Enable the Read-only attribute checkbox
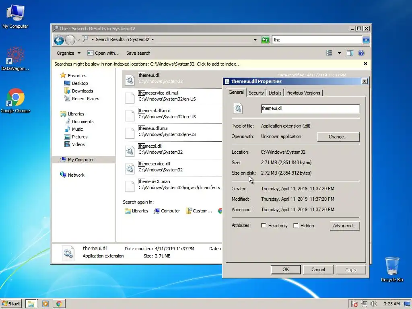Screen dimensions: 412x309 tap(264, 225)
